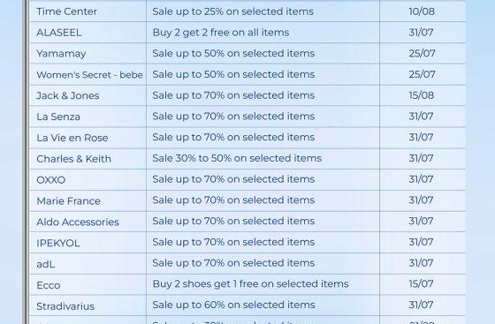Click Aldo Accessories store name
The width and height of the screenshot is (495, 324).
tap(78, 222)
